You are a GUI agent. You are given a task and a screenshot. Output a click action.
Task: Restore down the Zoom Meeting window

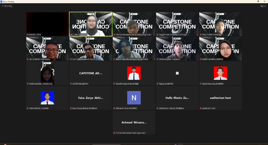258,1
